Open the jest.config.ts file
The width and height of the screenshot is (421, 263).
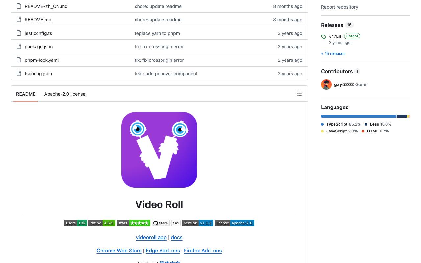pos(38,33)
